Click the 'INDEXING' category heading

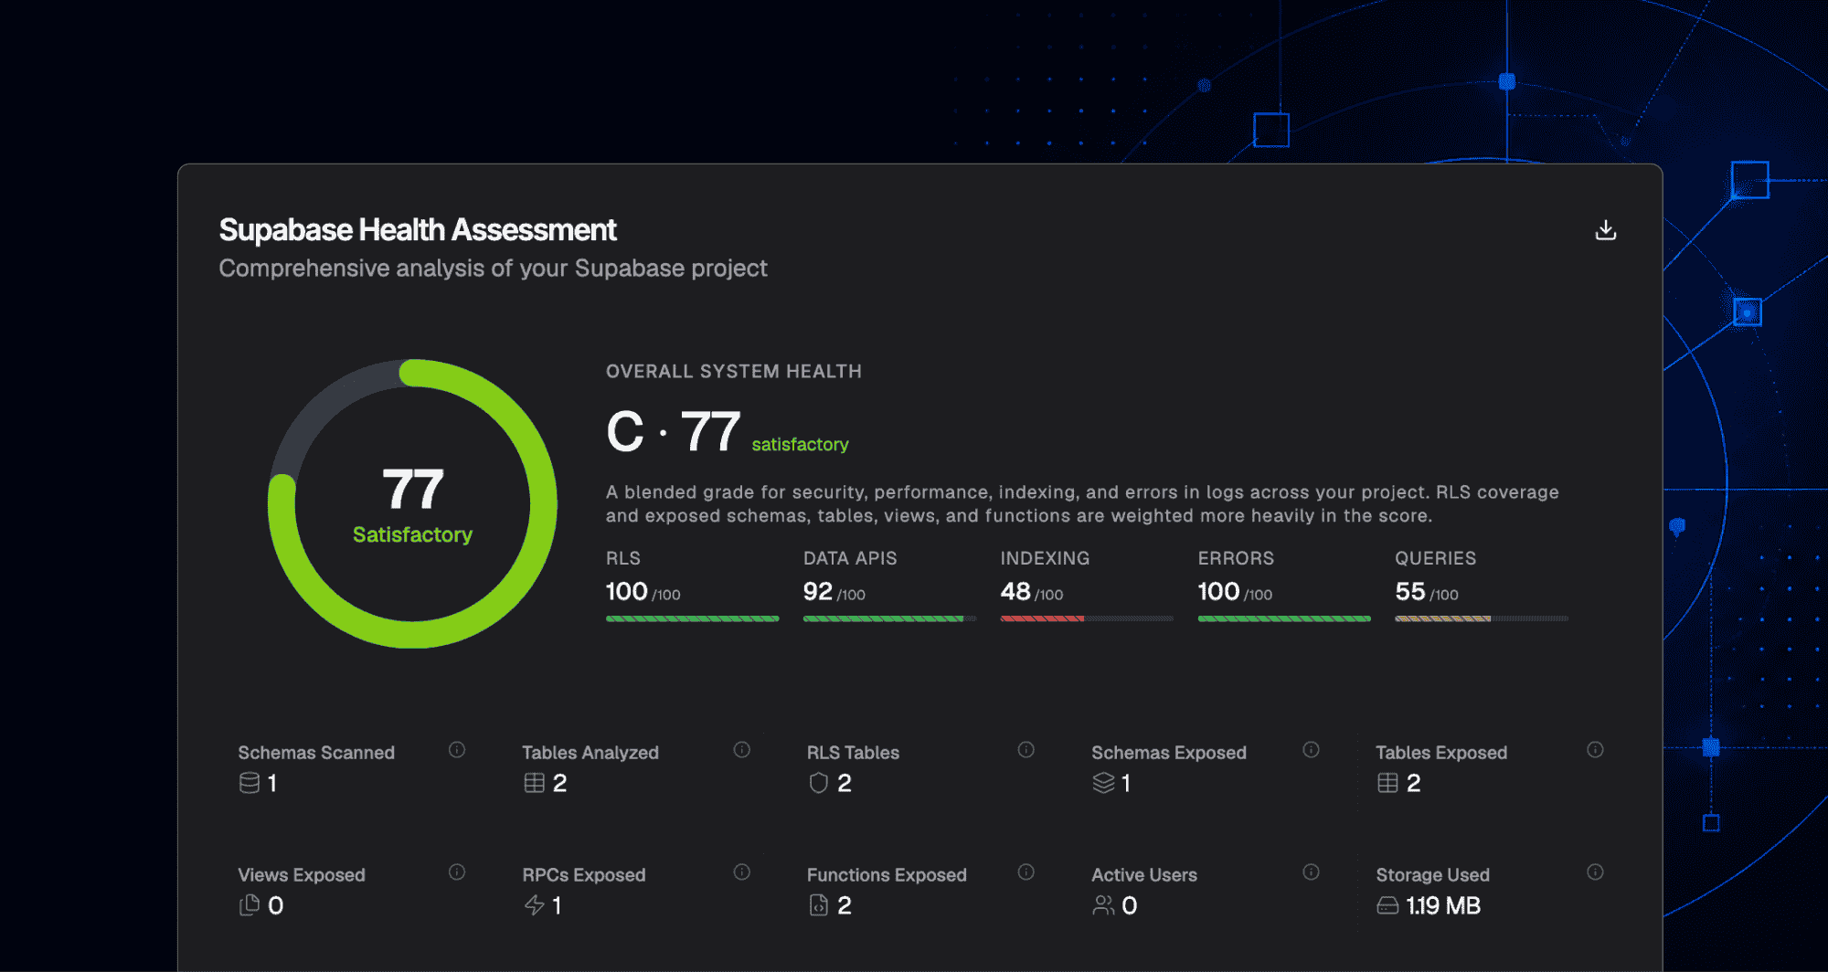(1045, 558)
